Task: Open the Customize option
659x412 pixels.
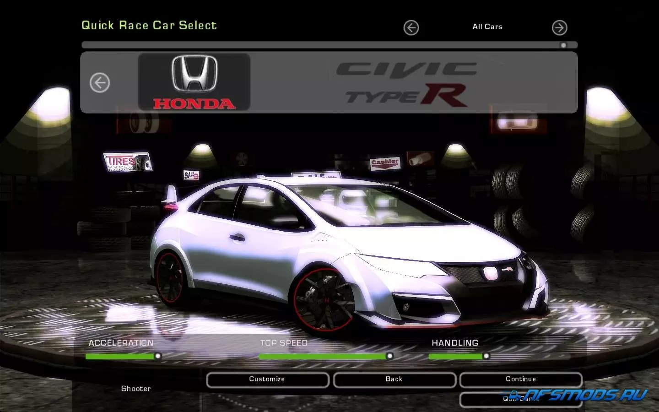Action: (x=268, y=379)
